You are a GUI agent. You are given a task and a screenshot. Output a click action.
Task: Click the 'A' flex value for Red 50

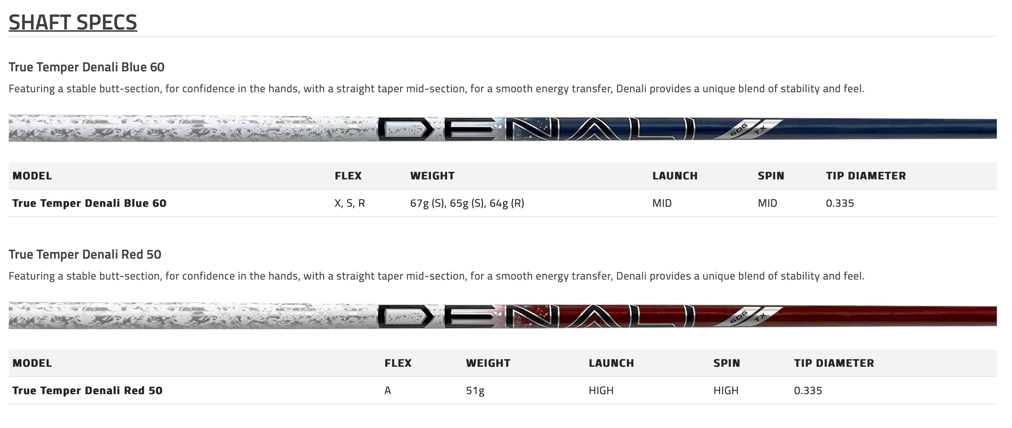(x=387, y=391)
